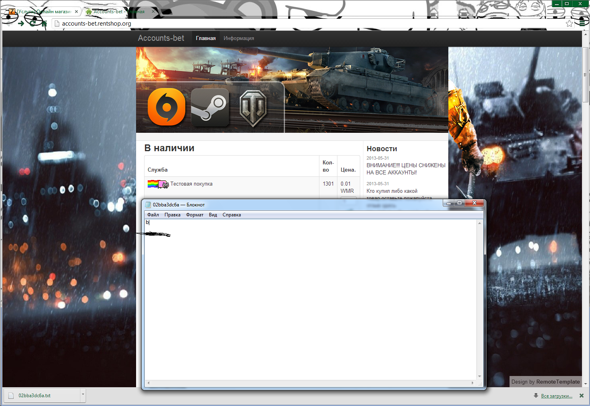Click the World of Tanks logo icon
The image size is (590, 406).
coord(253,108)
